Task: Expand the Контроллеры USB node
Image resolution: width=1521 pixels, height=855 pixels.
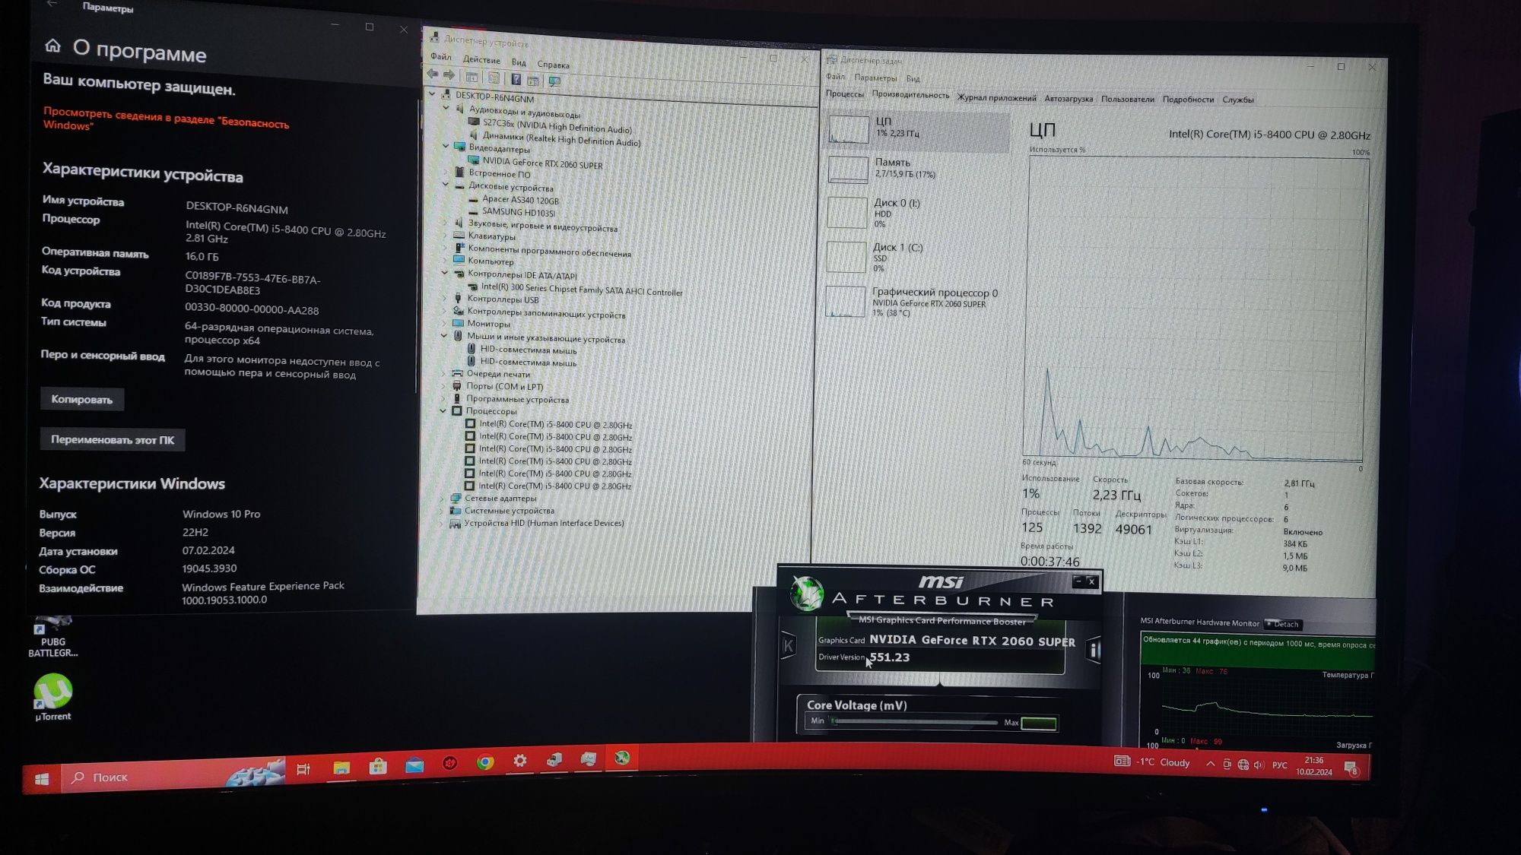Action: tap(445, 299)
